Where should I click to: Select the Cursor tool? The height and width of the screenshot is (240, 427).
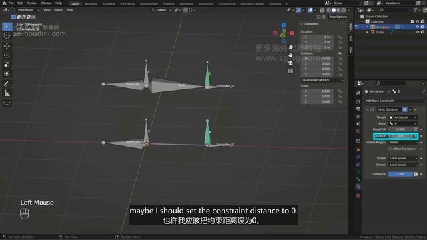click(x=7, y=36)
